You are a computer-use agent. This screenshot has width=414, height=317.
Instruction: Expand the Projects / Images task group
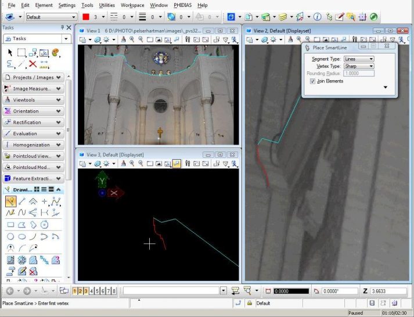tap(33, 77)
